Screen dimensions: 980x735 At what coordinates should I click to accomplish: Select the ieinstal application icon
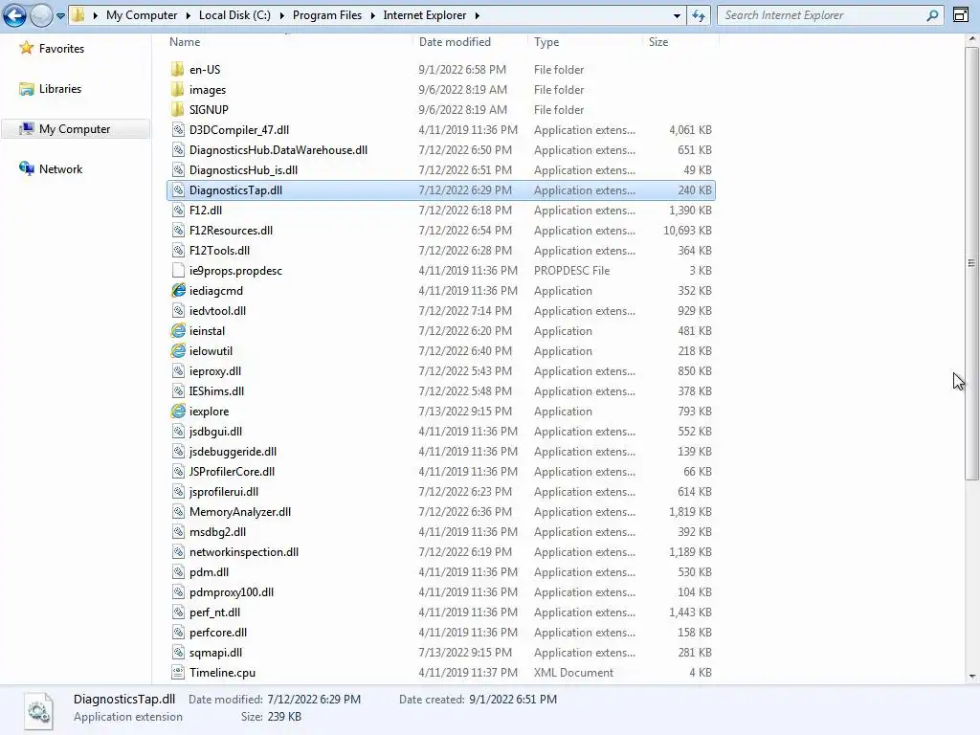pyautogui.click(x=178, y=330)
